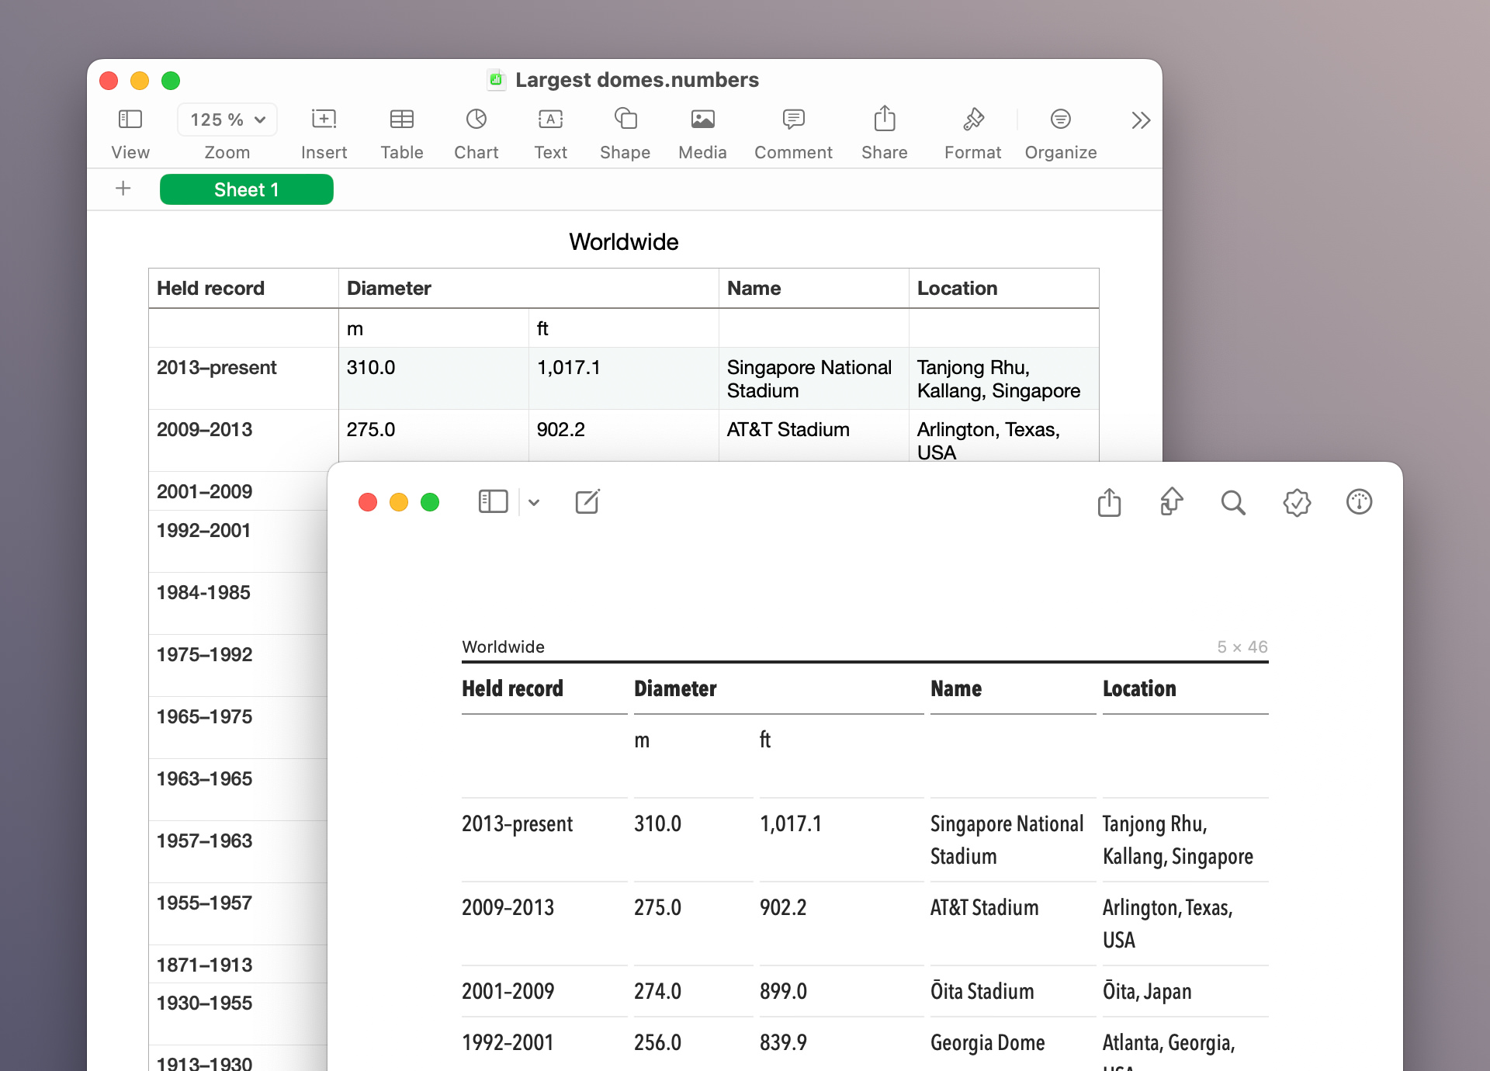
Task: Open the Media browser in Numbers
Action: pos(702,120)
